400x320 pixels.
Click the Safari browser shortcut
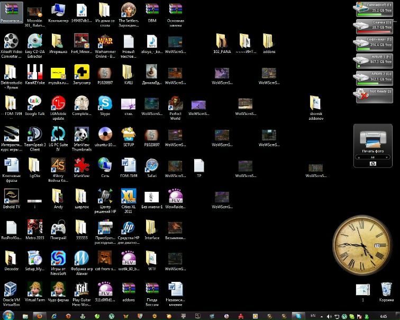(x=152, y=165)
